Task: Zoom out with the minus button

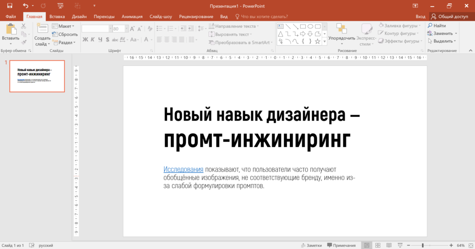Action: (408, 245)
